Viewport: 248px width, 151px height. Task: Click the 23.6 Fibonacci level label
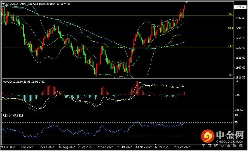tap(230, 46)
